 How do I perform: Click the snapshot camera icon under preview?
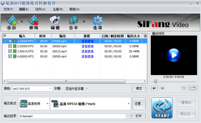click(184, 88)
